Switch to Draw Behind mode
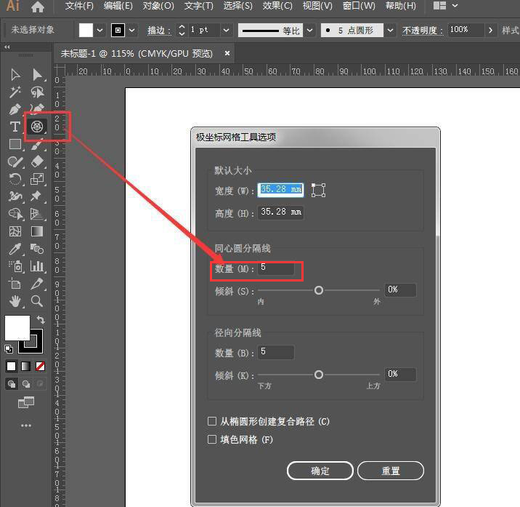Image resolution: width=520 pixels, height=507 pixels. 26,384
